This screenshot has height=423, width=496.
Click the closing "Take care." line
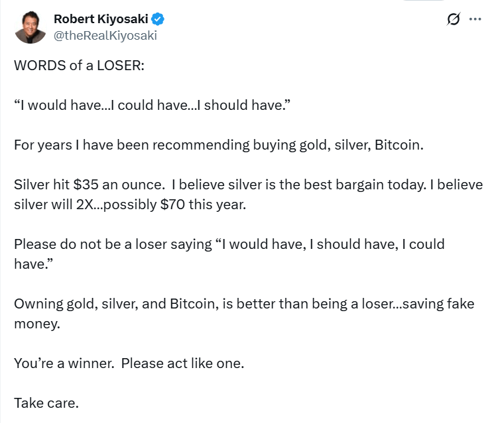click(46, 402)
